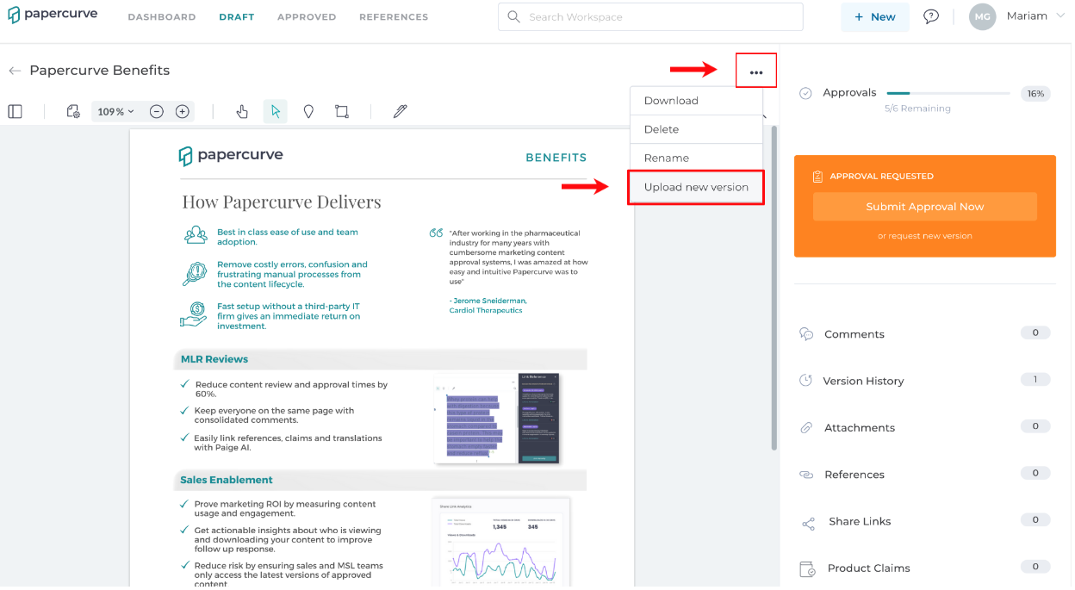The image size is (1075, 590).
Task: Click the search magnifier icon
Action: 514,16
